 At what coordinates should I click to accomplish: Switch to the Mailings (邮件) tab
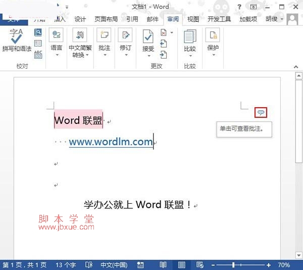point(153,19)
